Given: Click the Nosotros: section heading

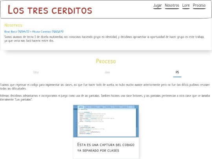Looking at the screenshot, I should pyautogui.click(x=14, y=25).
